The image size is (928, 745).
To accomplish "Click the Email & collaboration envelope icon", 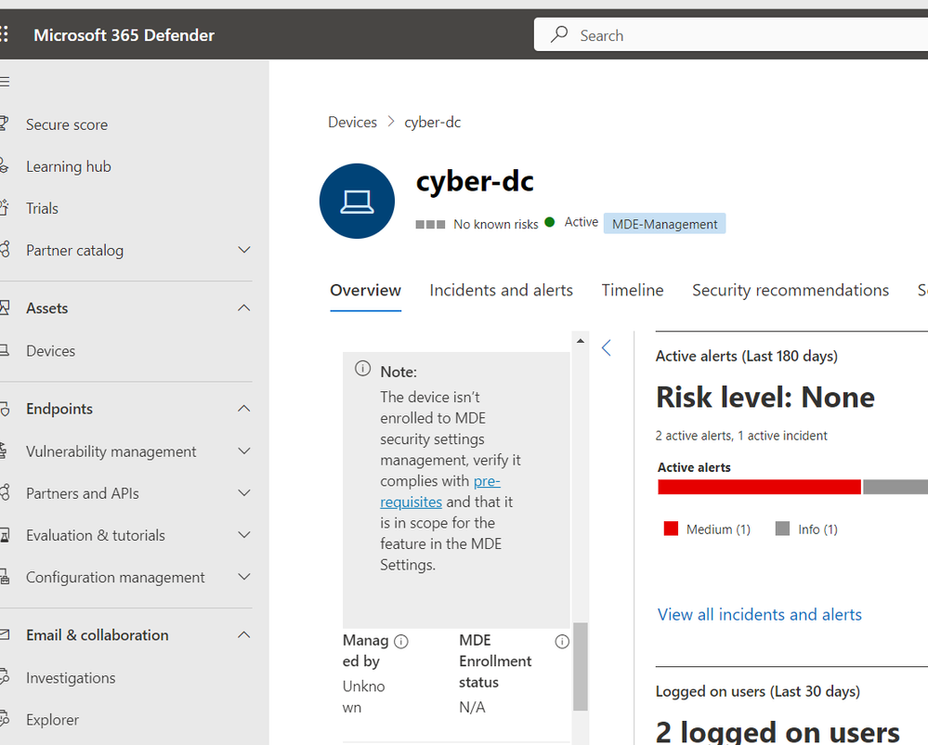I will (4, 634).
